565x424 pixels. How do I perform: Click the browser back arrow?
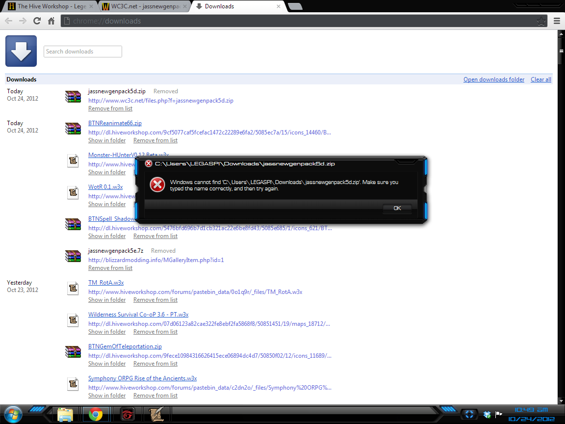click(x=9, y=21)
